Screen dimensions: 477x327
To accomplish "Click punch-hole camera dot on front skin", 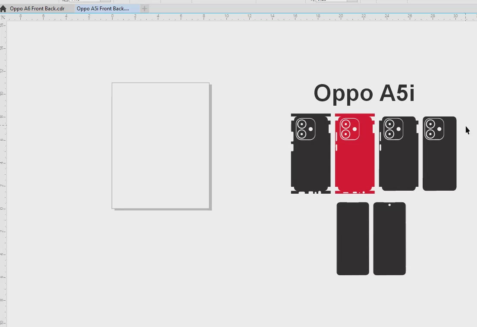I will click(x=389, y=205).
